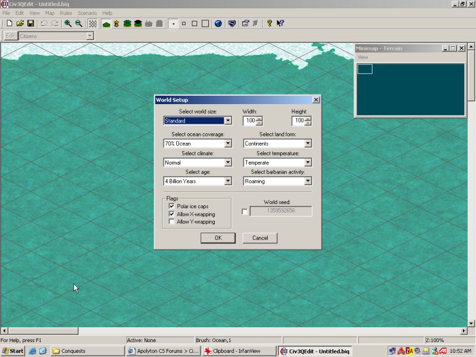This screenshot has height=357, width=476.
Task: Toggle the grid display toolbar icon
Action: 93,24
